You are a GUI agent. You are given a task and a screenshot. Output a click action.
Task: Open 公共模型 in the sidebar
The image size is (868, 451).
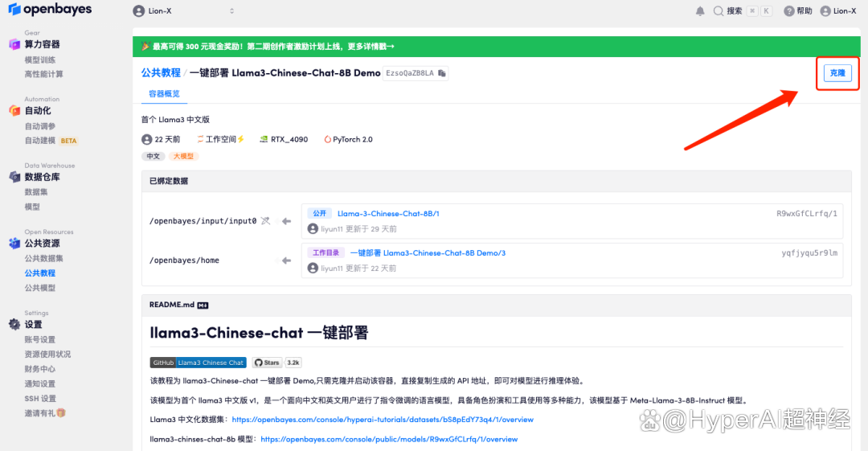(x=40, y=288)
